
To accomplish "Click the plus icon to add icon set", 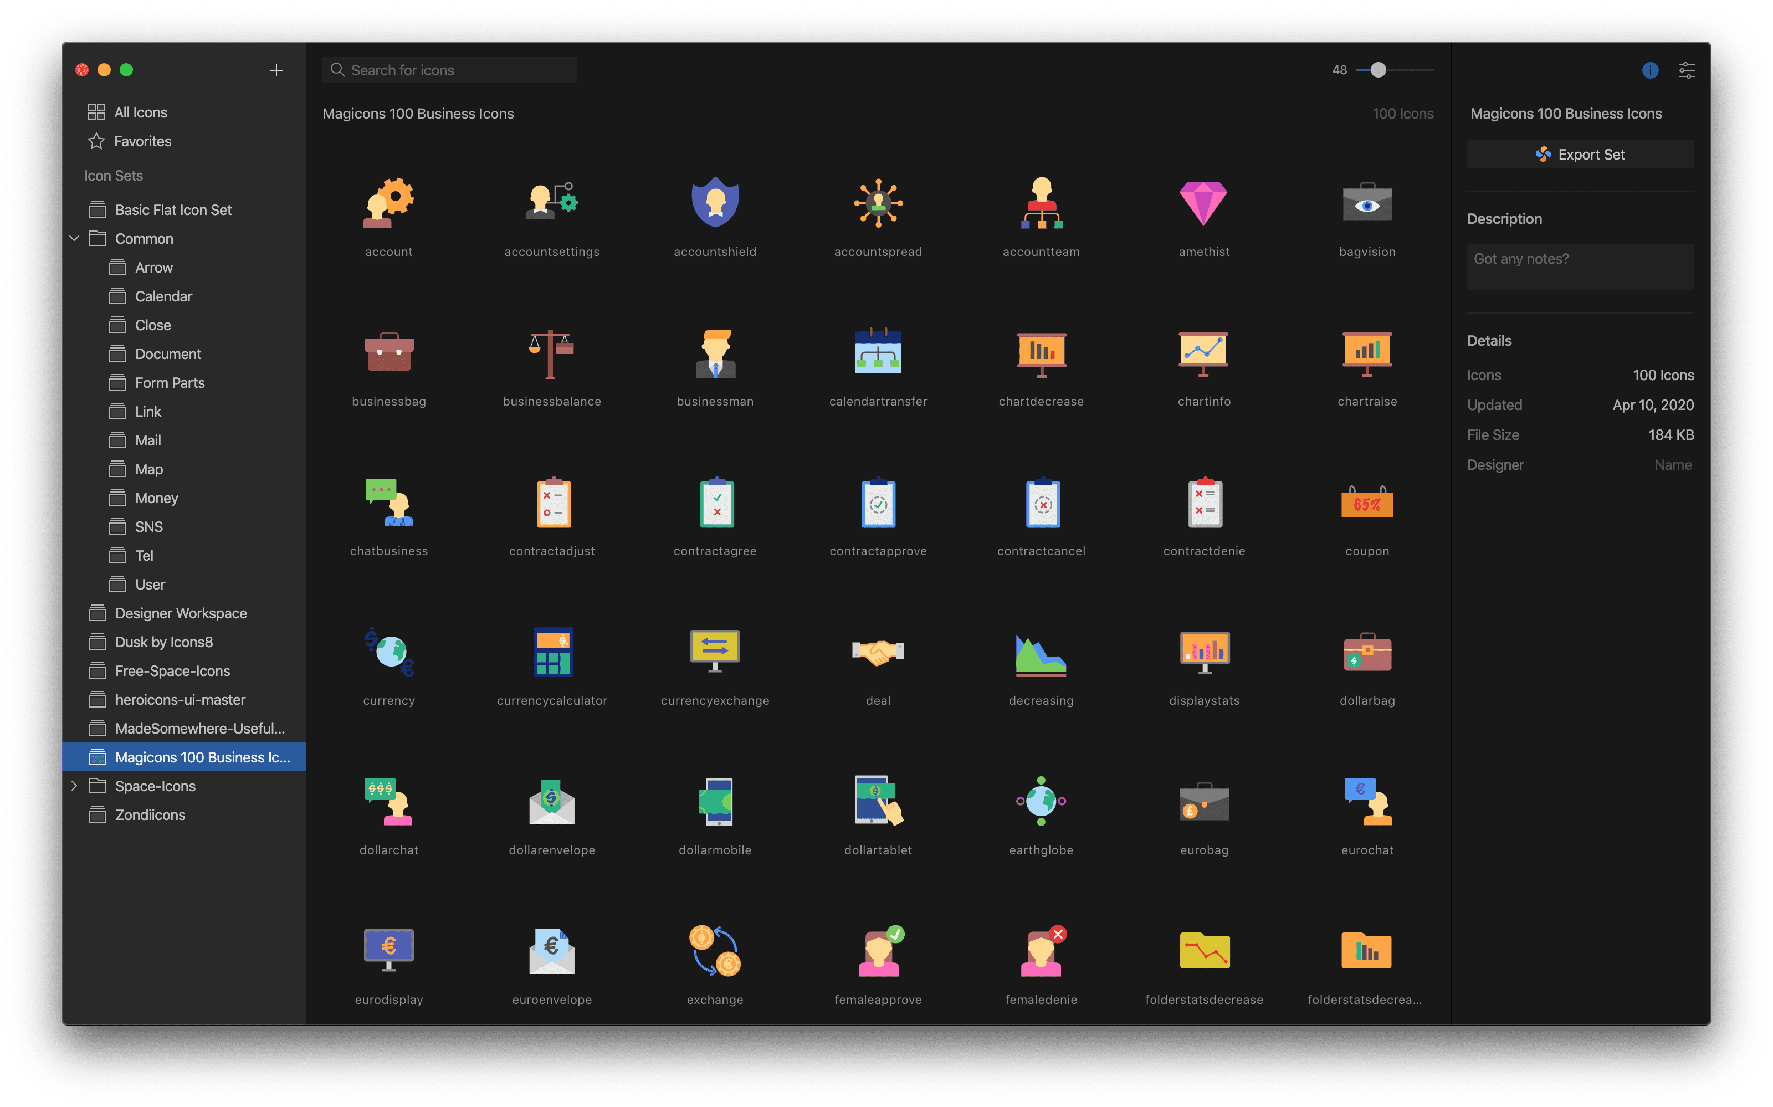I will point(276,70).
